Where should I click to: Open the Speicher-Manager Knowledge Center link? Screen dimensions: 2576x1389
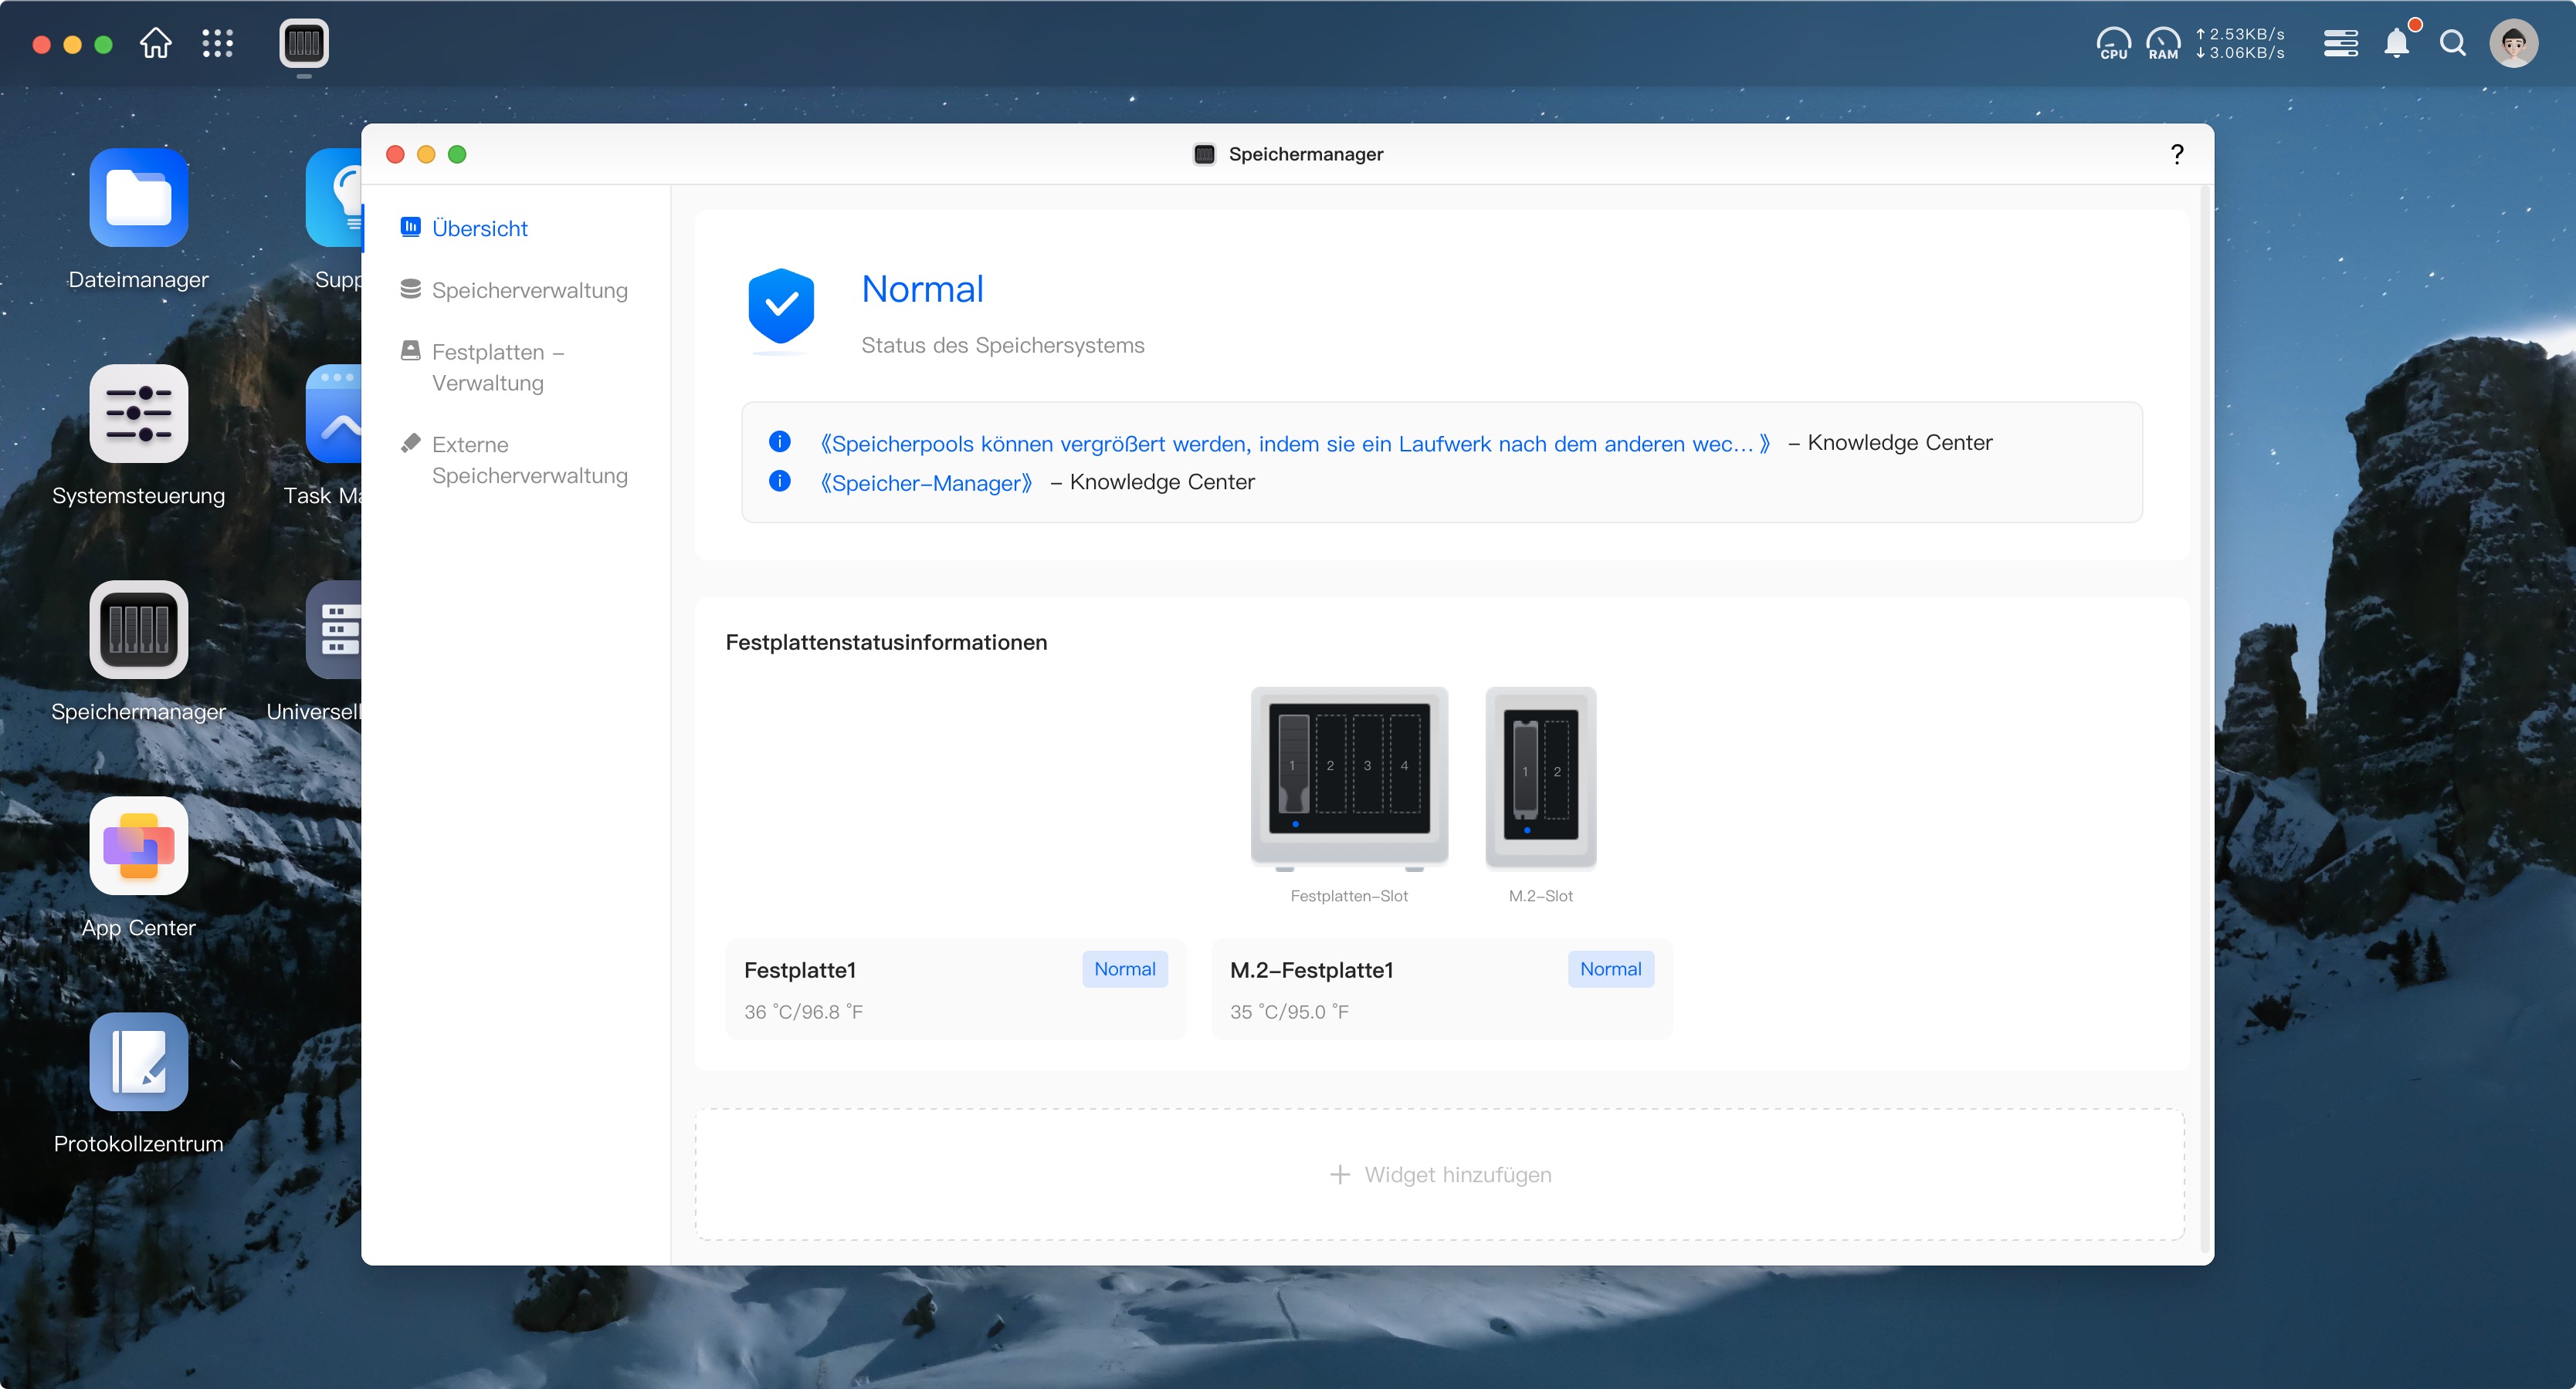[x=926, y=482]
